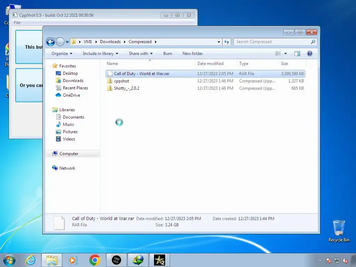
Task: Click the 'This but' button in CppShot
Action: tap(29, 47)
